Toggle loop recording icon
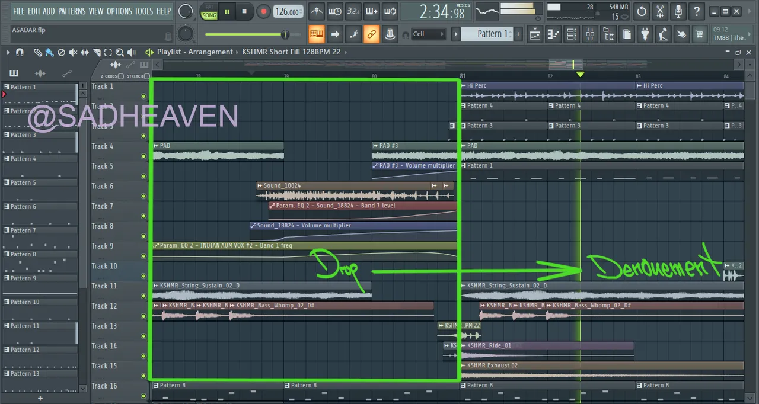This screenshot has width=759, height=404. [x=390, y=11]
